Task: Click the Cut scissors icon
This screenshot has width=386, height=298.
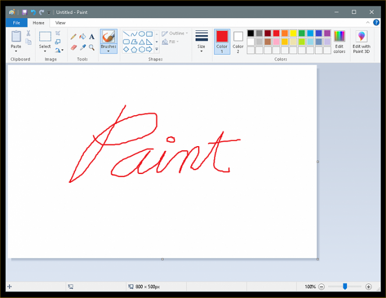Action: pos(29,33)
